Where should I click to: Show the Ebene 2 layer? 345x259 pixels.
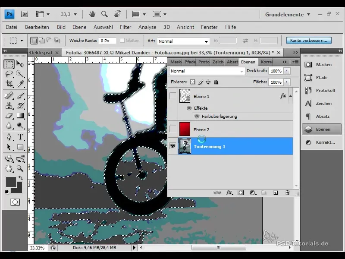(173, 129)
